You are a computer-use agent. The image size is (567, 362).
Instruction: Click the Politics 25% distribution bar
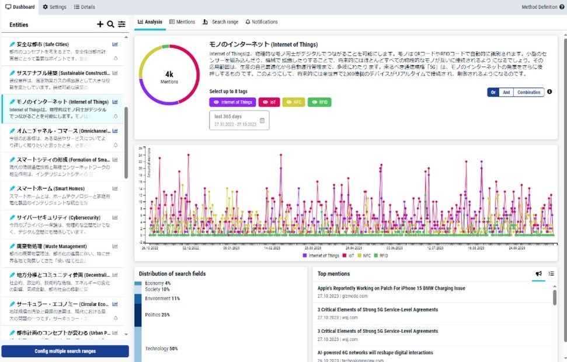[138, 315]
